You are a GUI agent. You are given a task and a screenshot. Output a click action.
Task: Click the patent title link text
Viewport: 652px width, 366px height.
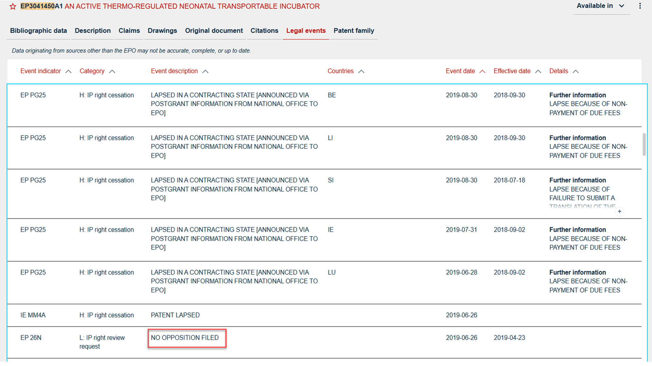coord(192,6)
